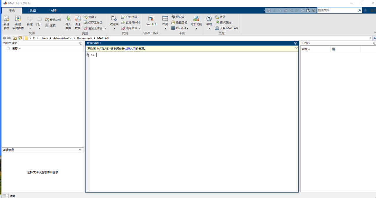Switch to the 主页 (Home) tab

12,11
